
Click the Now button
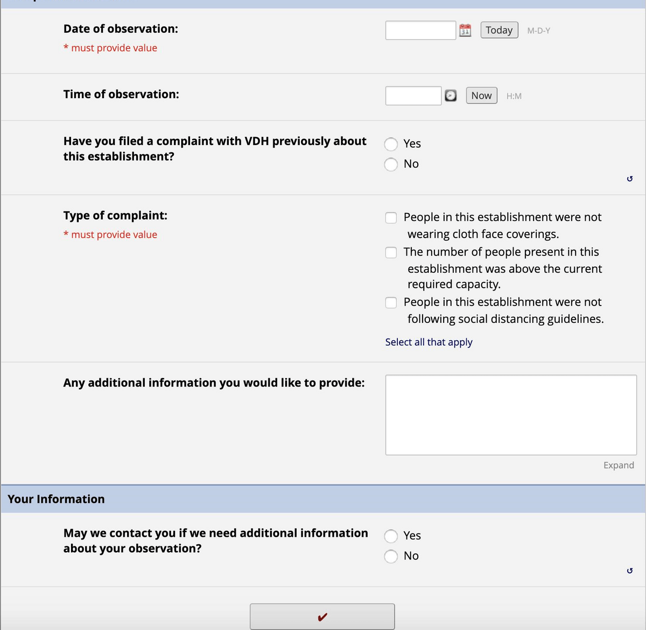(481, 95)
